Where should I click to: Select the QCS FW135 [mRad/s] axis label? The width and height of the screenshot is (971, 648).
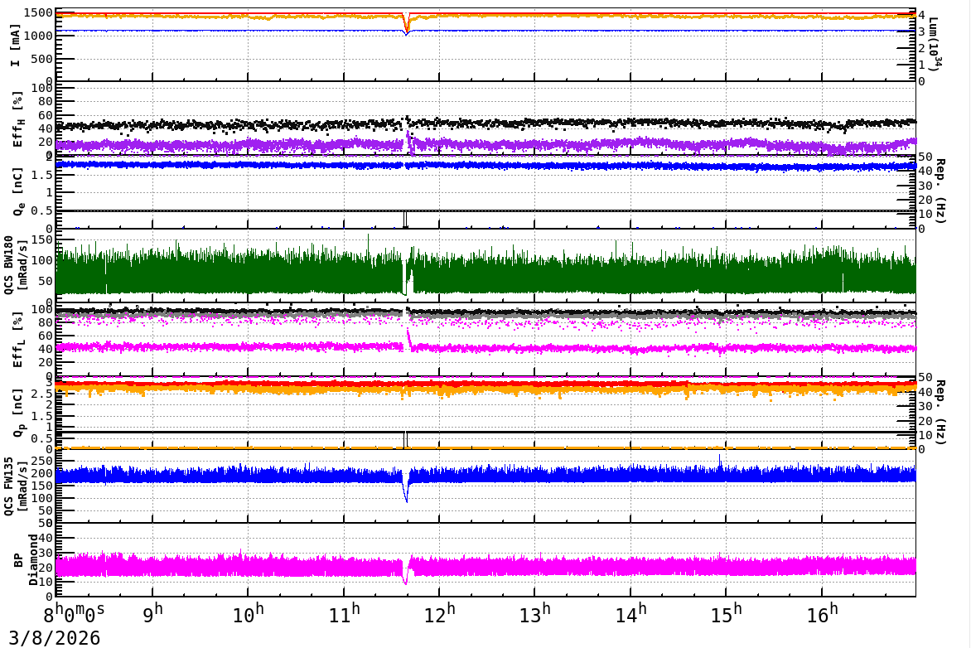pyautogui.click(x=16, y=486)
